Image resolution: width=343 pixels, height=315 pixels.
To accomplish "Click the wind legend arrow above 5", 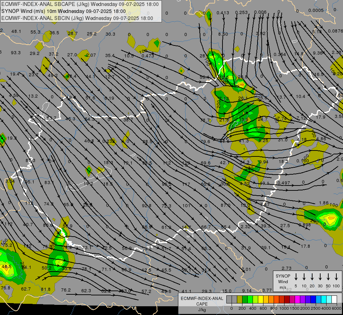I will 296,277.
